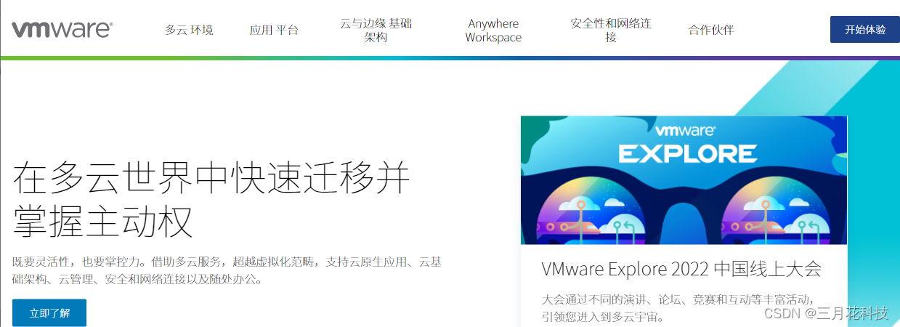This screenshot has width=900, height=327.
Task: Click the paragraph starting 既要灵活性
Action: (x=227, y=270)
